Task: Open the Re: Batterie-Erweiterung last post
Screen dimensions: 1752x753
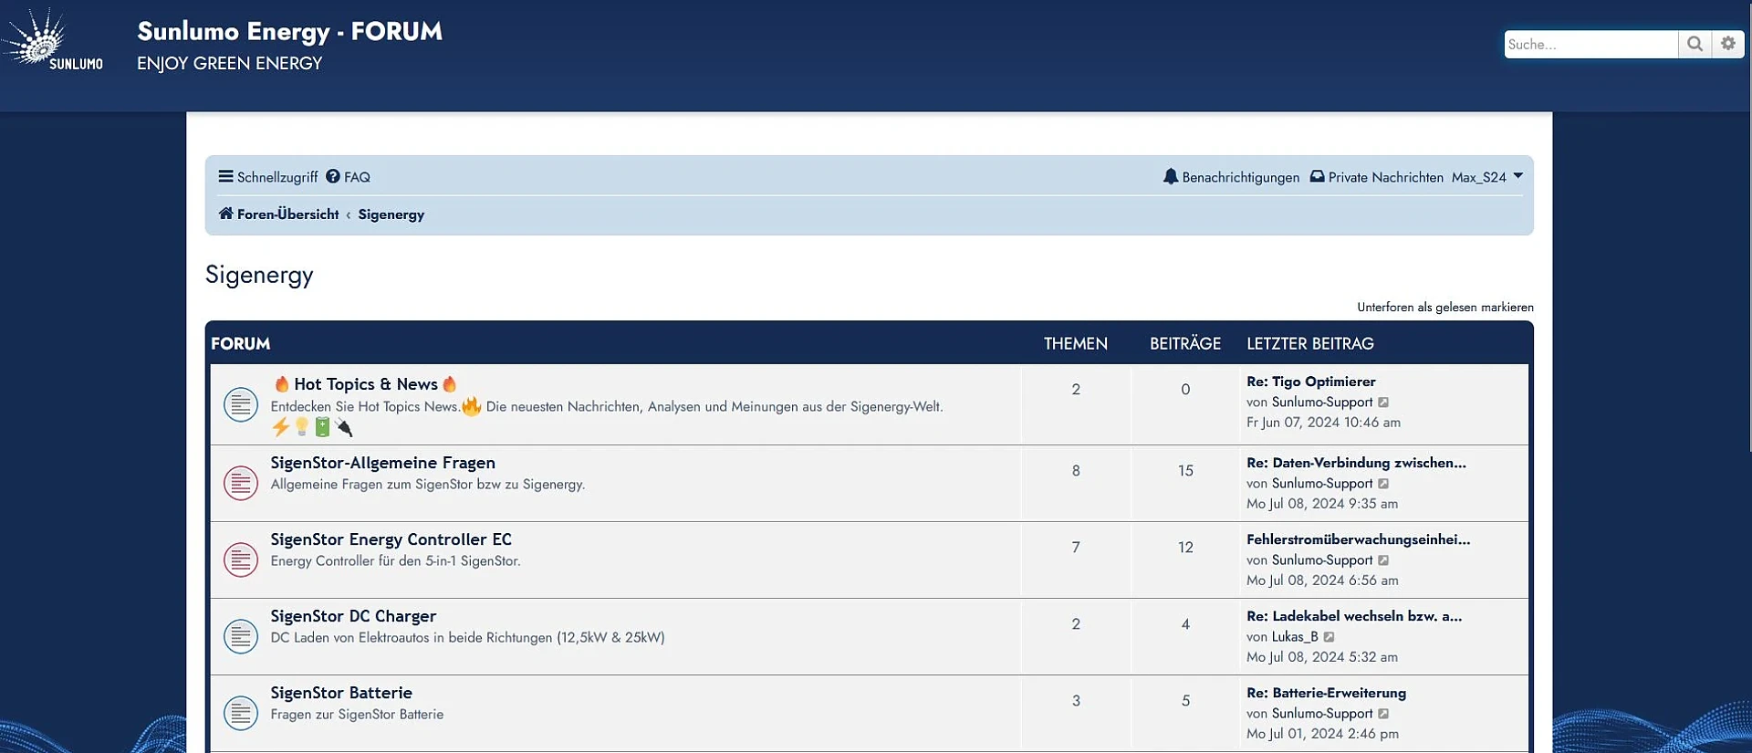Action: [x=1326, y=693]
